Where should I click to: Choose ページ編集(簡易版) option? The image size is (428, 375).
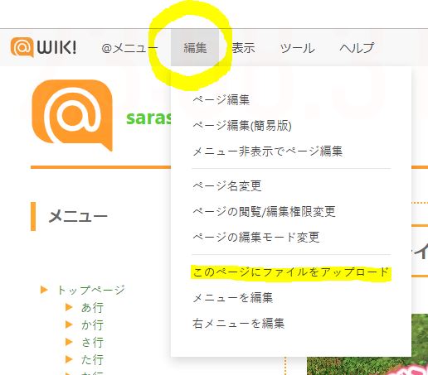point(242,126)
